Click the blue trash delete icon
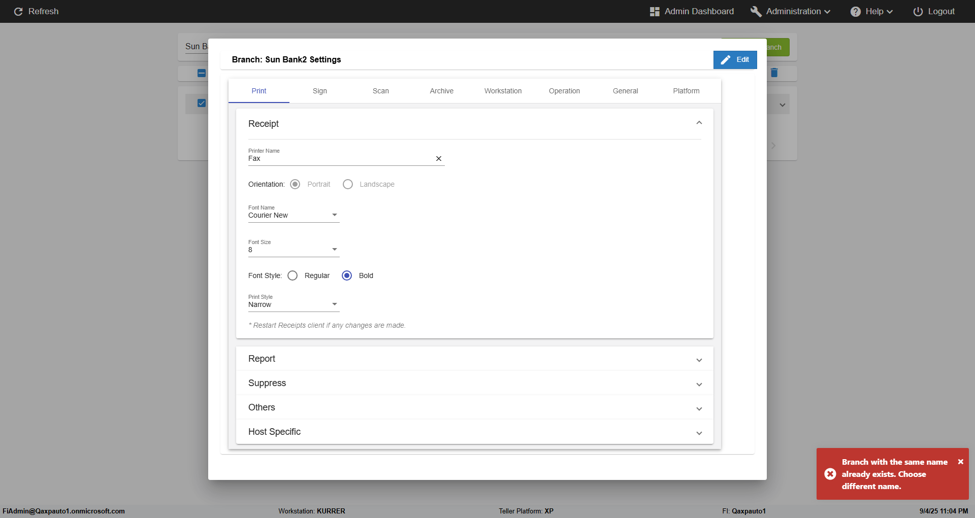Viewport: 975px width, 518px height. pos(774,73)
